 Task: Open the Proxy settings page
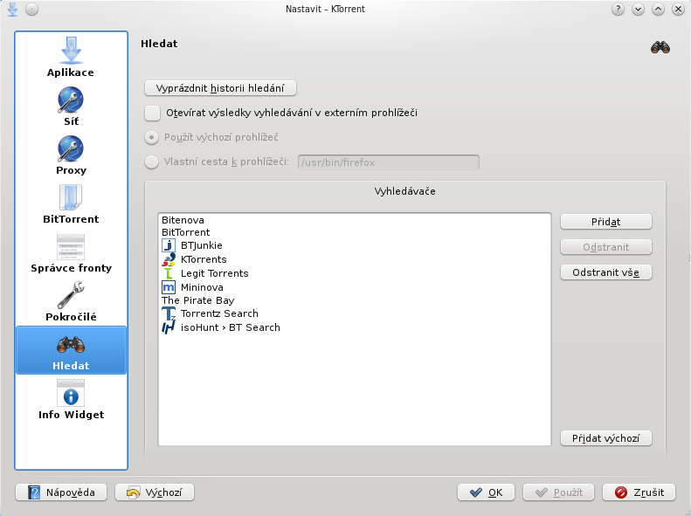pos(71,155)
